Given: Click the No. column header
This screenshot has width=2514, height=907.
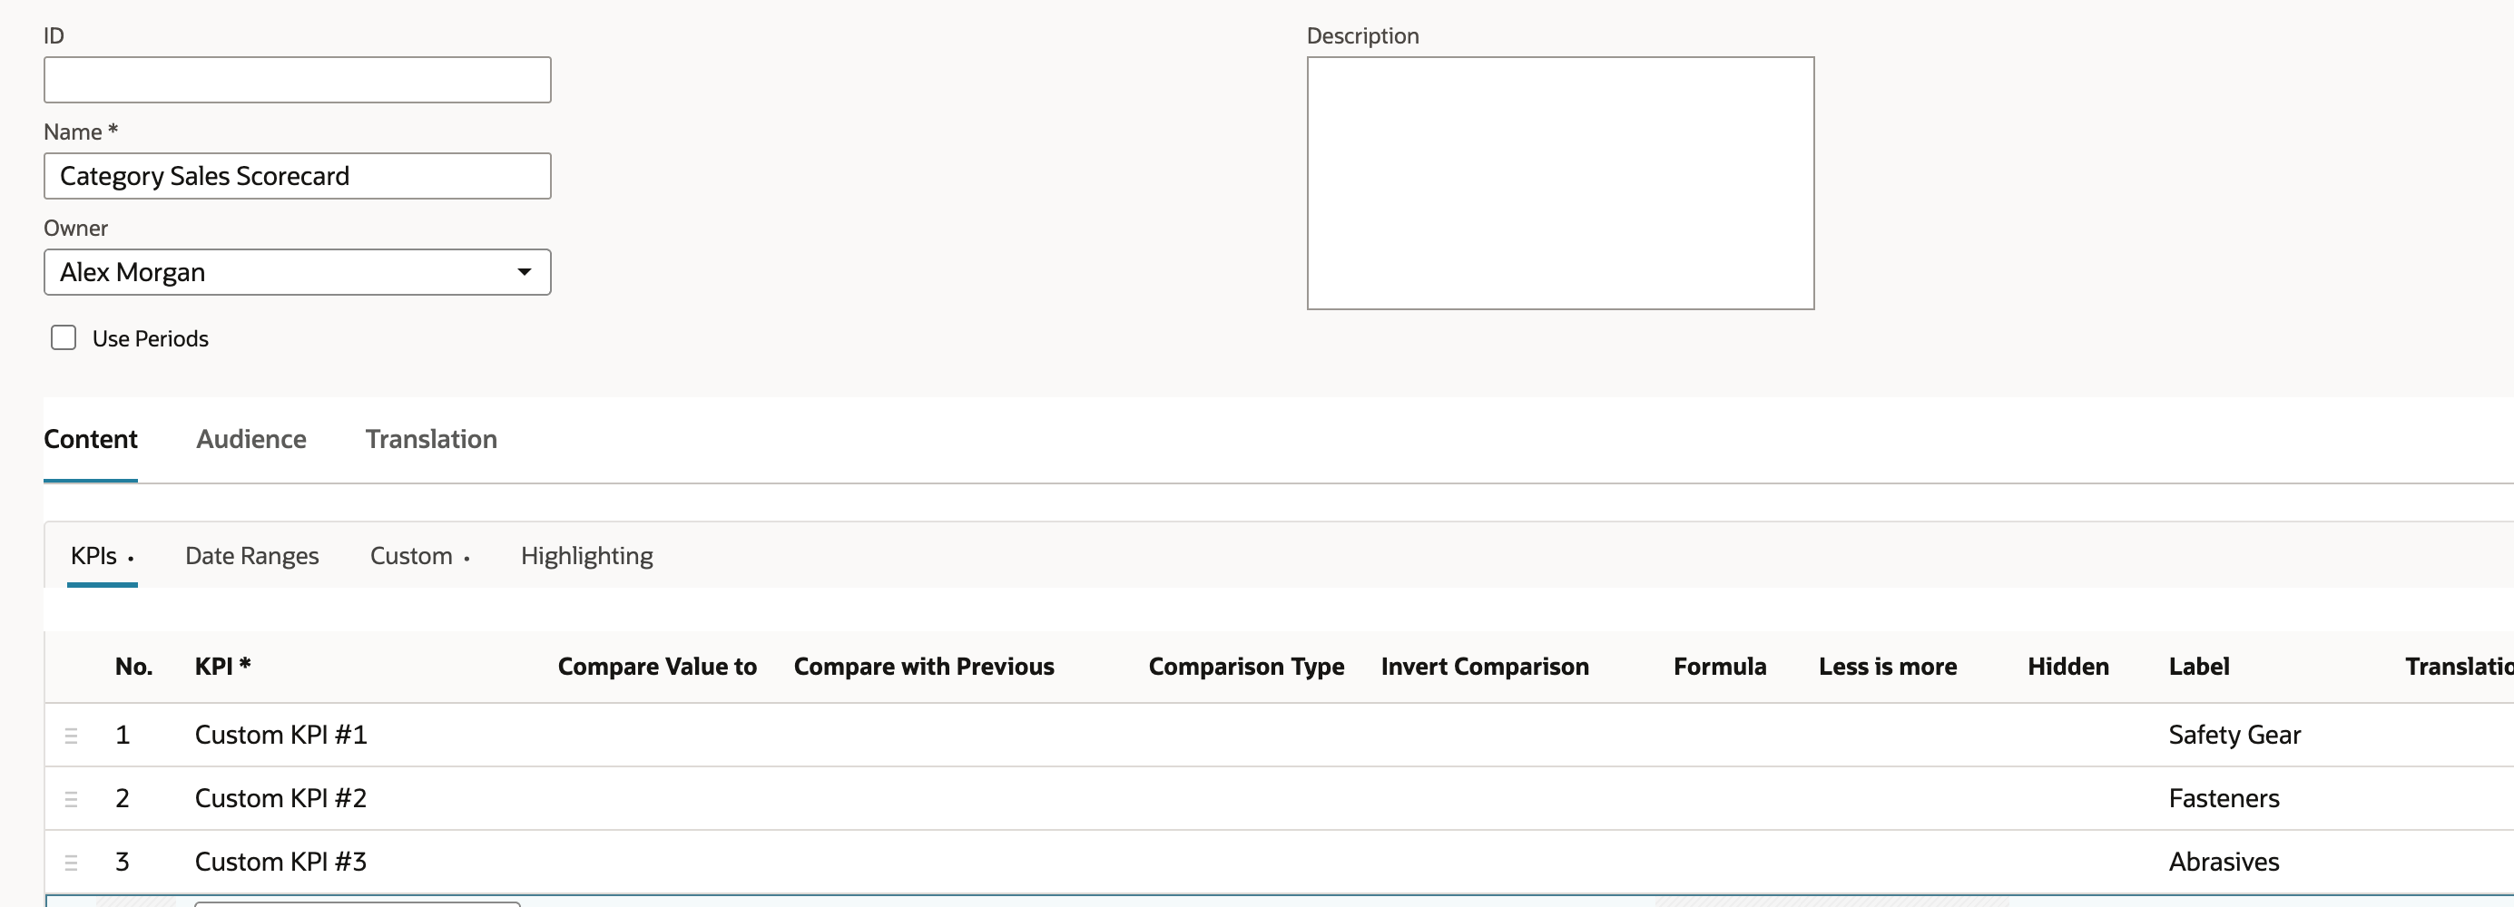Looking at the screenshot, I should pyautogui.click(x=133, y=666).
